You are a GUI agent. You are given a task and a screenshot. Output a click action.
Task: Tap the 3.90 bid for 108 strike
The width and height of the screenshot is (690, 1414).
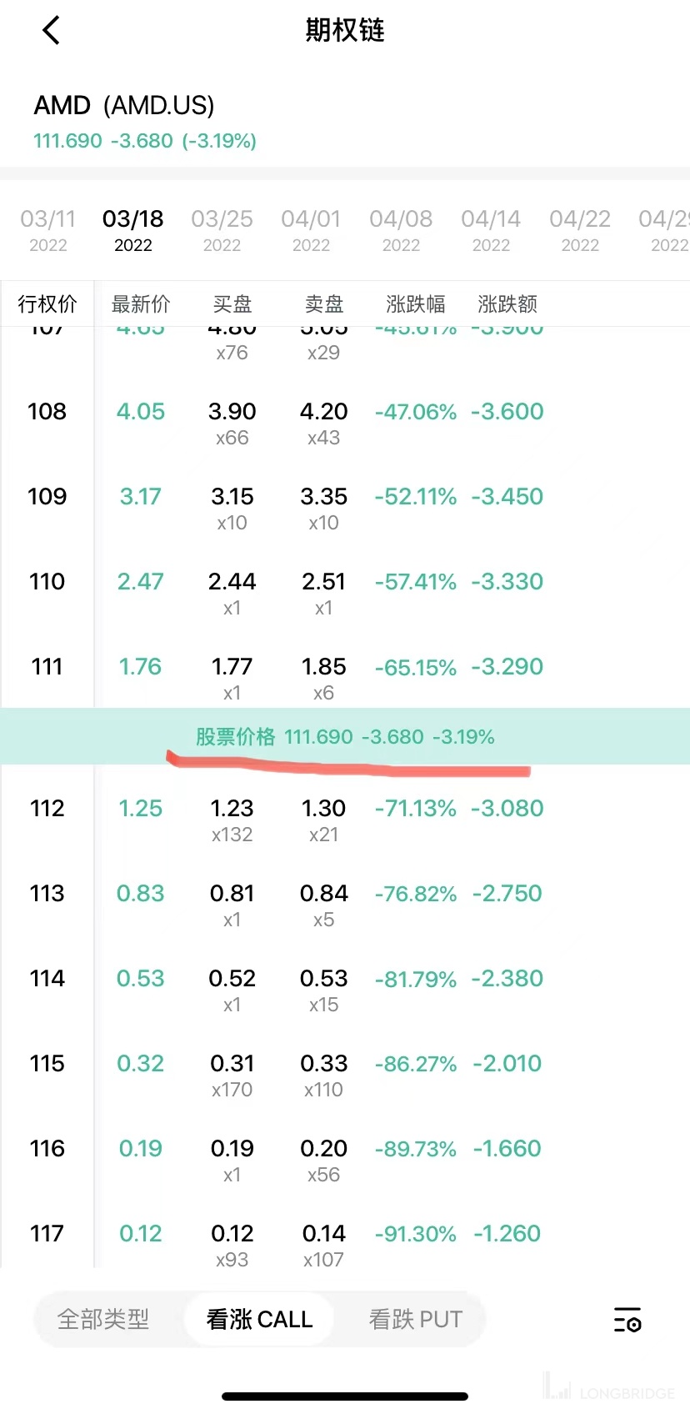pos(232,412)
